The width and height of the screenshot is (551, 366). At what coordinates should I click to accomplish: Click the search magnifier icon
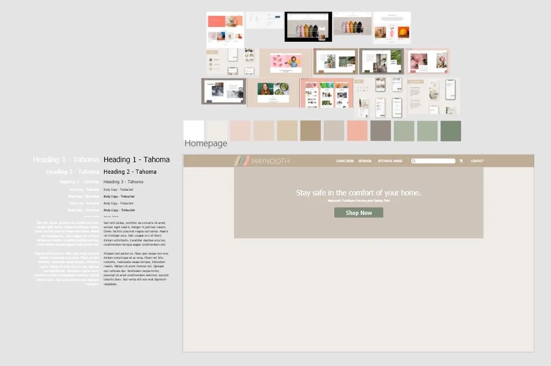click(414, 161)
